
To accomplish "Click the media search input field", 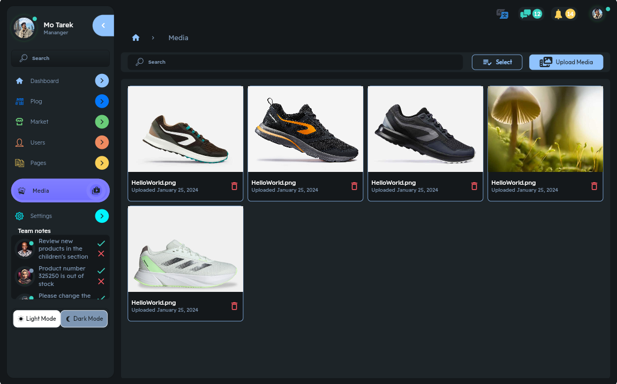I will coord(295,62).
